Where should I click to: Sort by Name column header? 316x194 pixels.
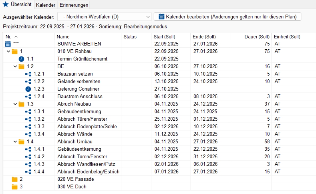coord(88,37)
